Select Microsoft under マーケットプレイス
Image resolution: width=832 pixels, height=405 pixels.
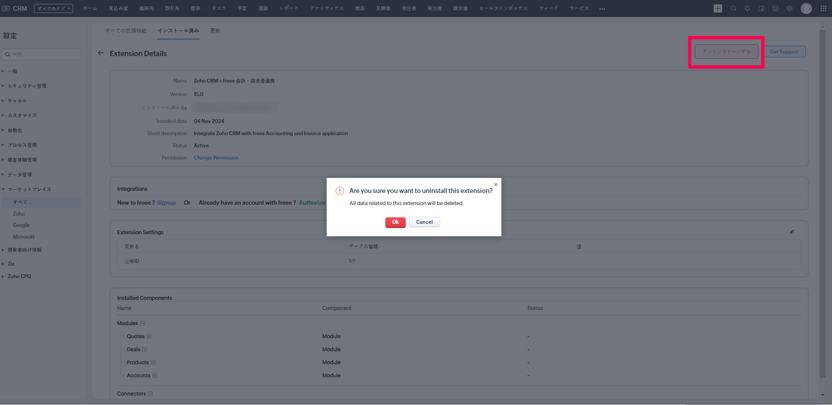(x=24, y=237)
